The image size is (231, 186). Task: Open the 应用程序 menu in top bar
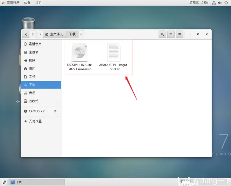point(10,3)
